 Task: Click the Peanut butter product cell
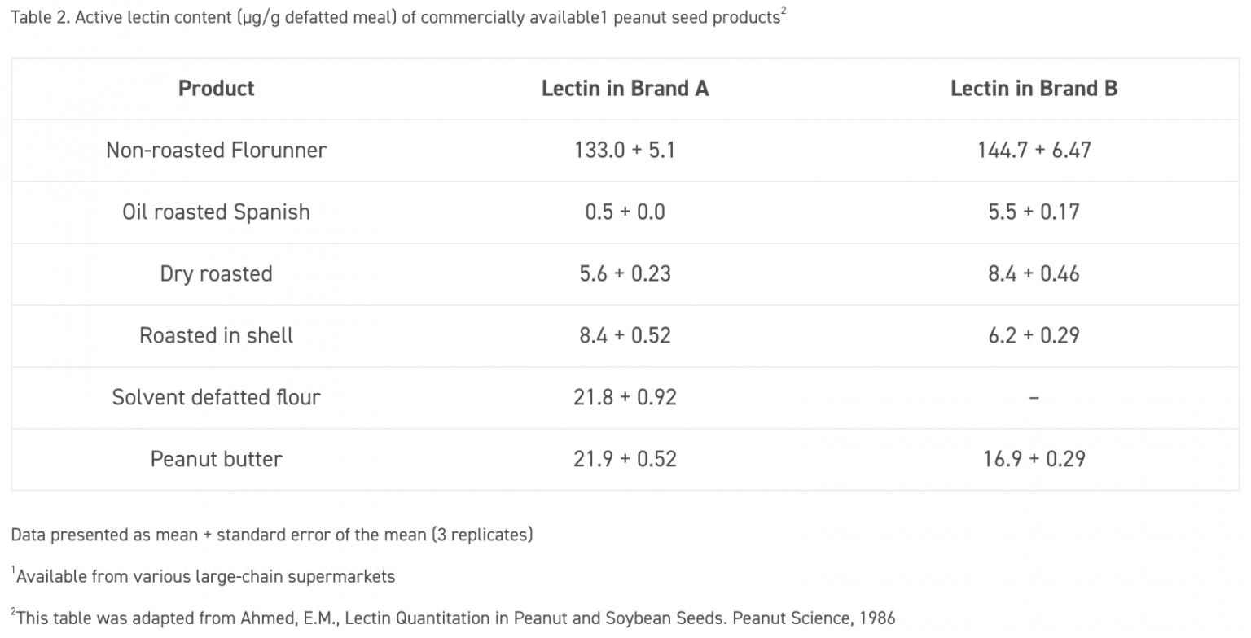point(216,460)
